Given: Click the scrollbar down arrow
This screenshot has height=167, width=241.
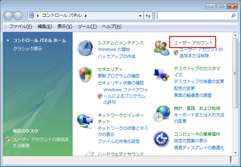Looking at the screenshot, I should [x=235, y=153].
